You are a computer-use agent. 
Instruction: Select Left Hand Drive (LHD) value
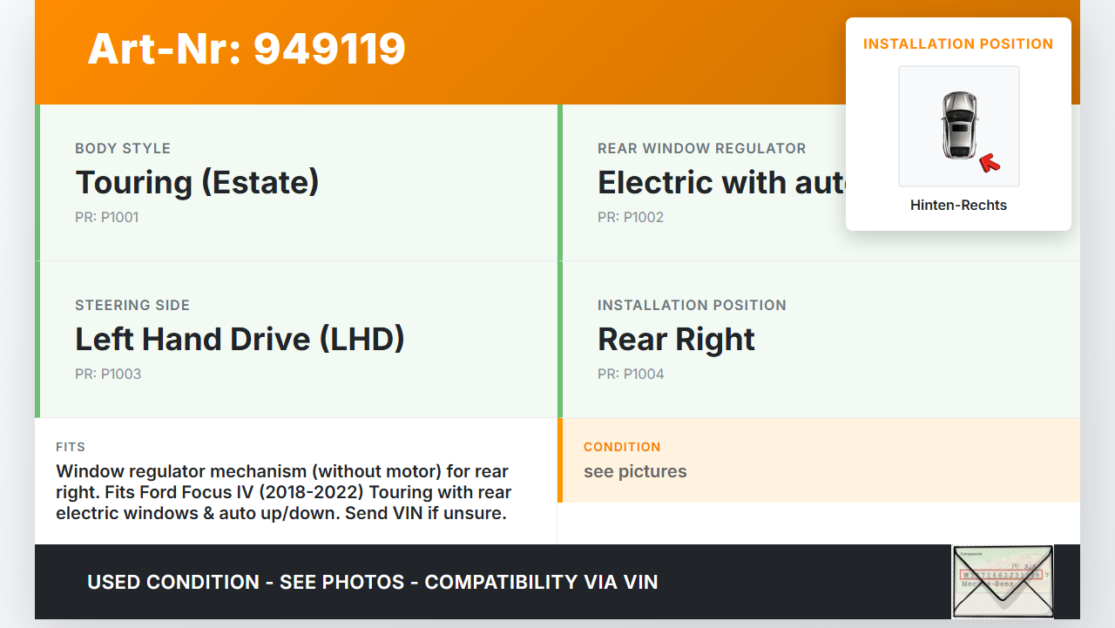coord(240,340)
